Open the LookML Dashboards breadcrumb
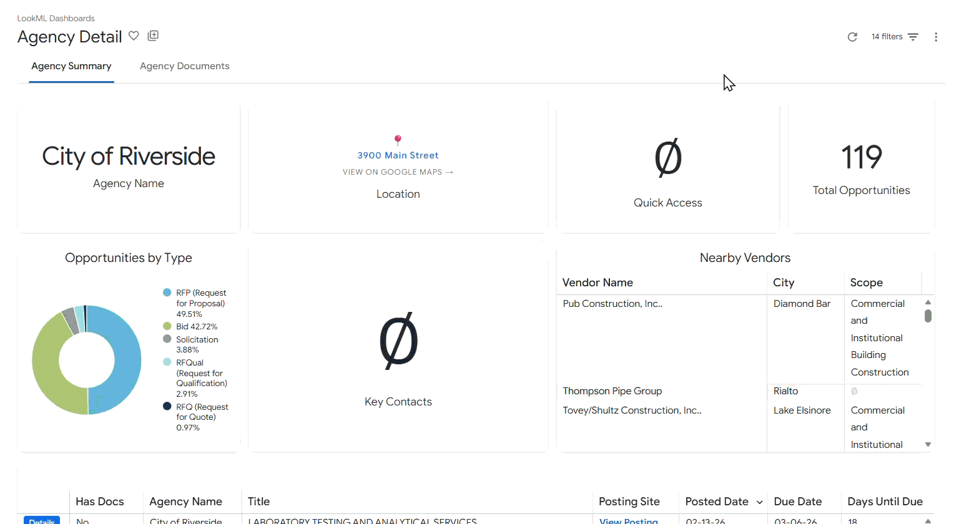 [56, 18]
